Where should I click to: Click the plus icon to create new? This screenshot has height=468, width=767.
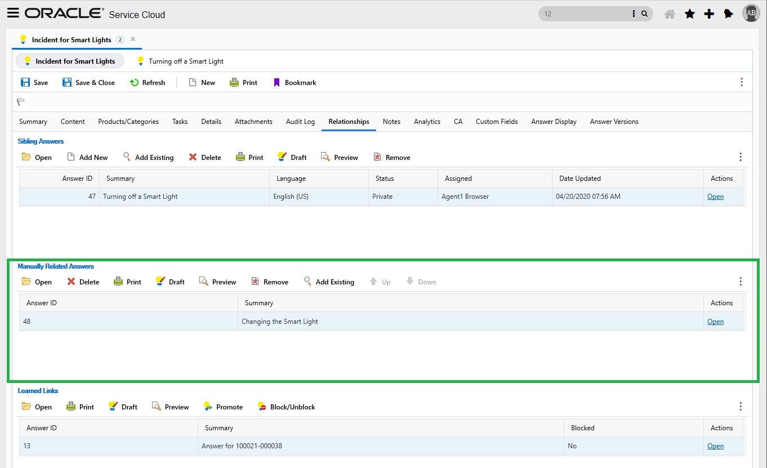[709, 14]
